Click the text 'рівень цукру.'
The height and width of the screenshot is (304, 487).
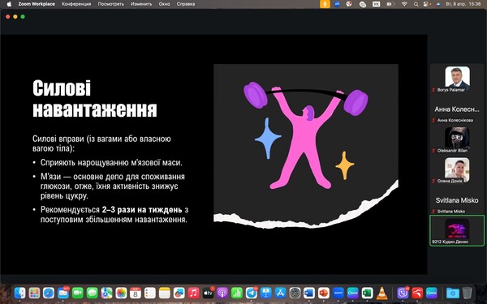[x=64, y=196]
